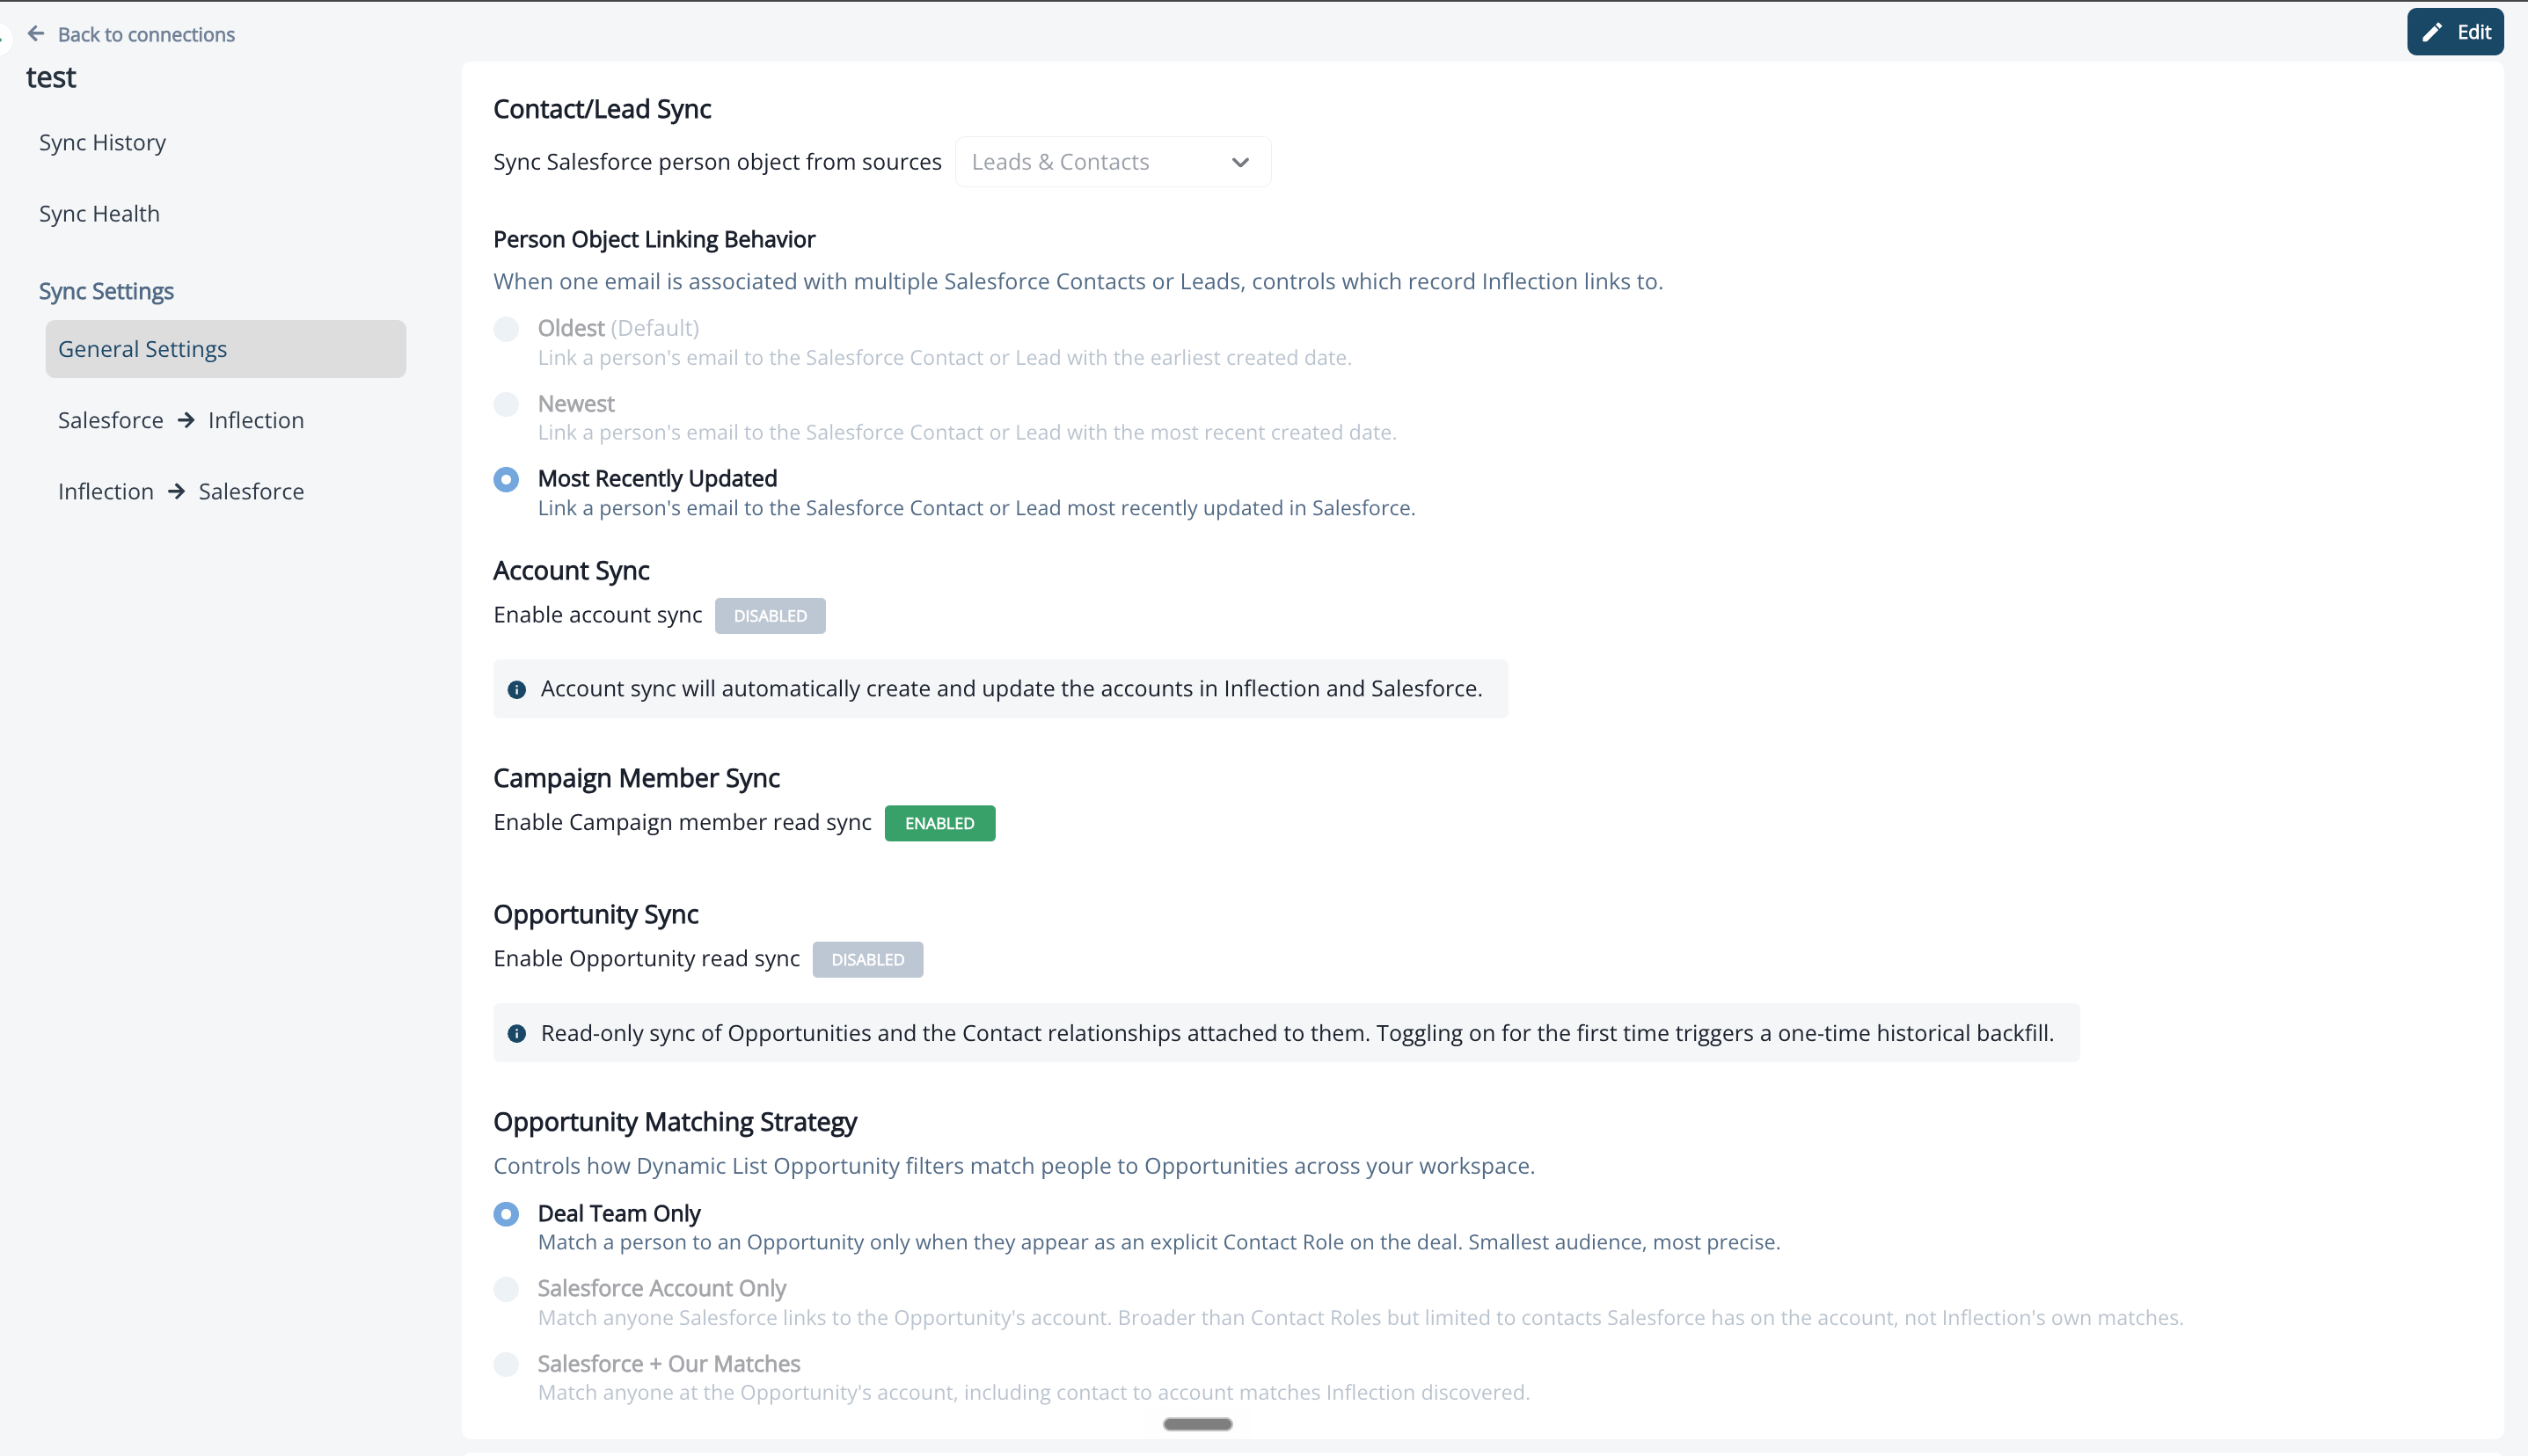This screenshot has height=1456, width=2528.
Task: Click the back arrow icon next to connections
Action: tap(36, 34)
